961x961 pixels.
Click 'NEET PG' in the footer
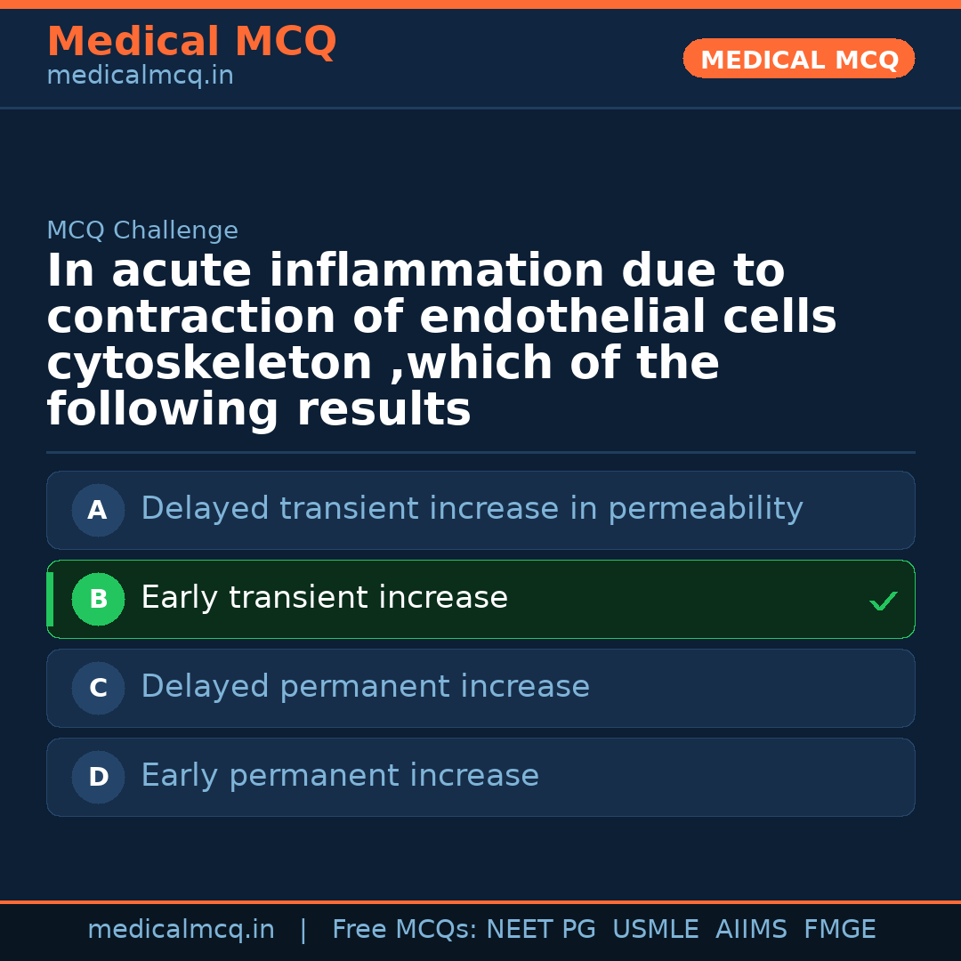[x=541, y=930]
